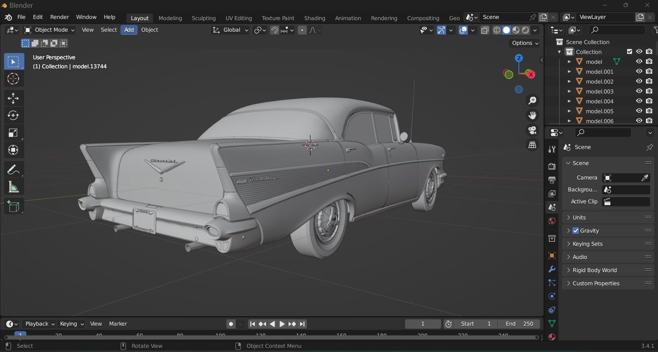Open the Material properties tab icon
The image size is (658, 352).
pyautogui.click(x=552, y=337)
